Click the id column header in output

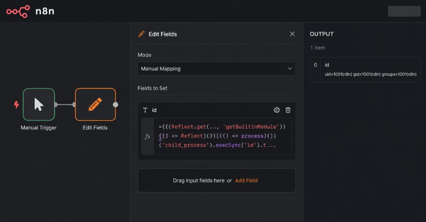click(327, 65)
